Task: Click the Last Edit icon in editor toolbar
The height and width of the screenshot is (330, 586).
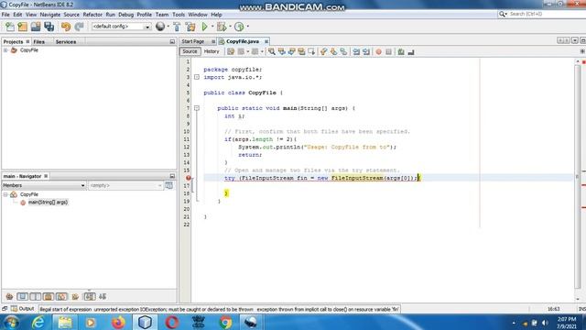Action: pos(231,51)
